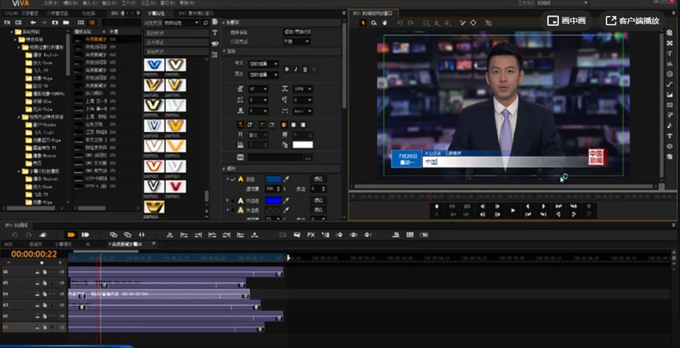Click the bold B formatting button
This screenshot has height=348, width=680.
287,69
